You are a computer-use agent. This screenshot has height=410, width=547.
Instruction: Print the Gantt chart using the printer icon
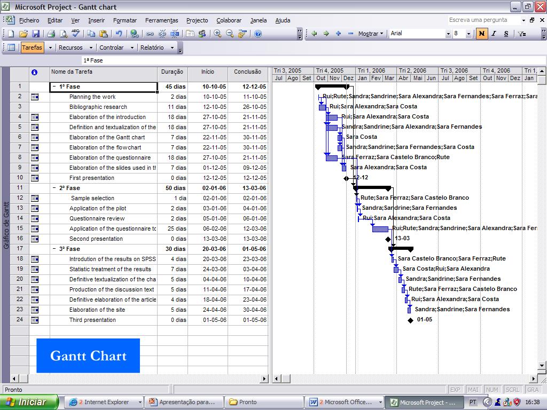coord(51,34)
